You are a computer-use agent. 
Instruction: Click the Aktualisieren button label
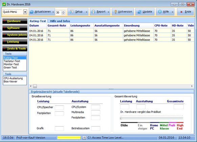tap(43, 12)
